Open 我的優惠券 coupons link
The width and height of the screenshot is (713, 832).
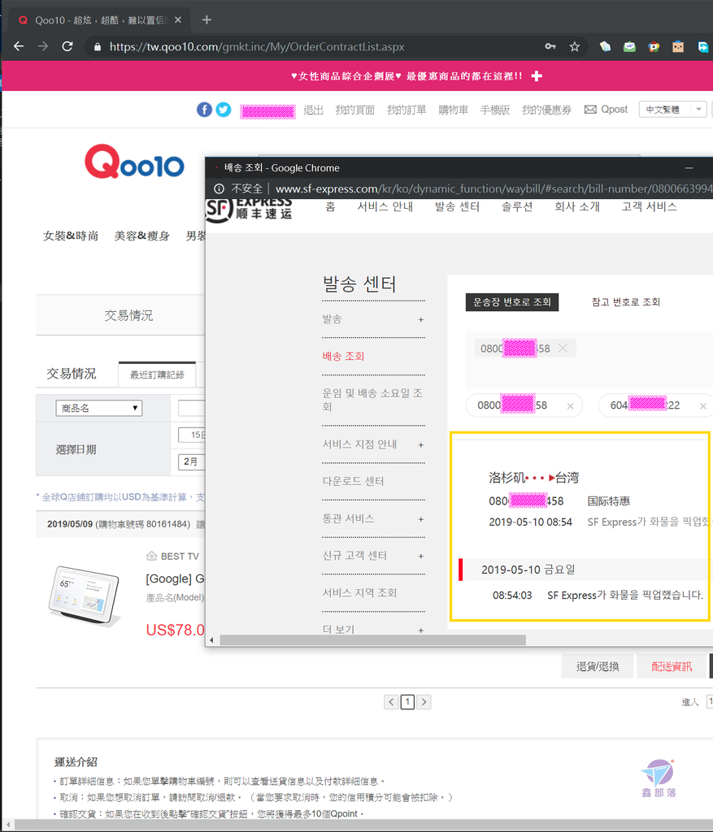click(x=547, y=110)
